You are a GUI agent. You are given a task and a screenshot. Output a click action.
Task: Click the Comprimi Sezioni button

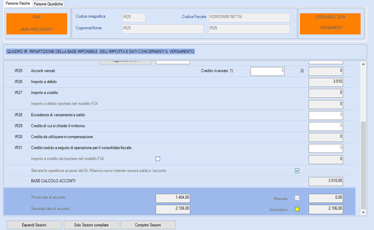pos(148,225)
